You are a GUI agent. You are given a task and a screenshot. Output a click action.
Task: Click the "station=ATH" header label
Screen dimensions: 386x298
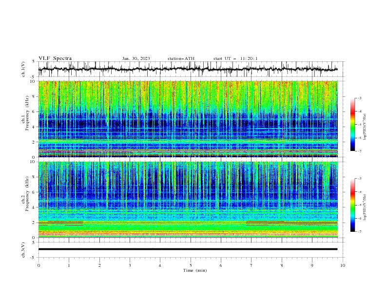181,58
